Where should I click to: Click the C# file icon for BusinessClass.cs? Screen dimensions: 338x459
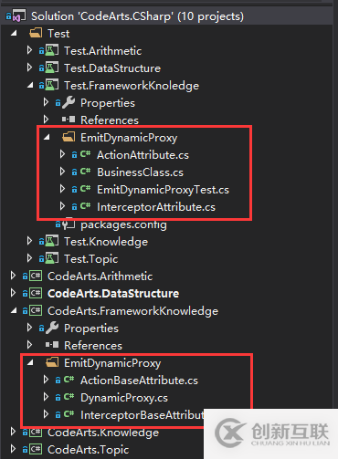click(x=85, y=172)
